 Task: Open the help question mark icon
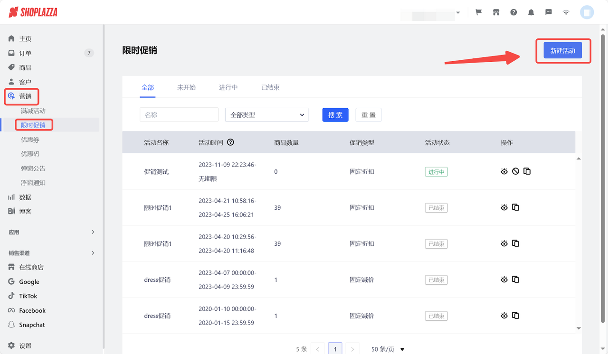513,12
